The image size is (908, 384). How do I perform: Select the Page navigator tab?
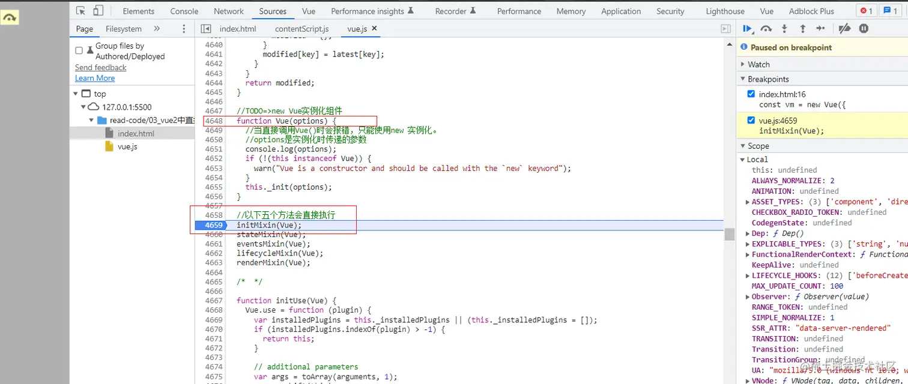coord(85,29)
